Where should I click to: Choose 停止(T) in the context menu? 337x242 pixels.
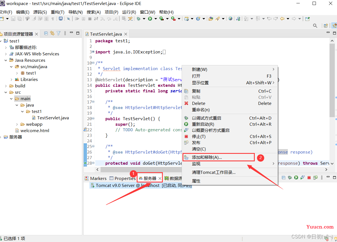(230, 137)
